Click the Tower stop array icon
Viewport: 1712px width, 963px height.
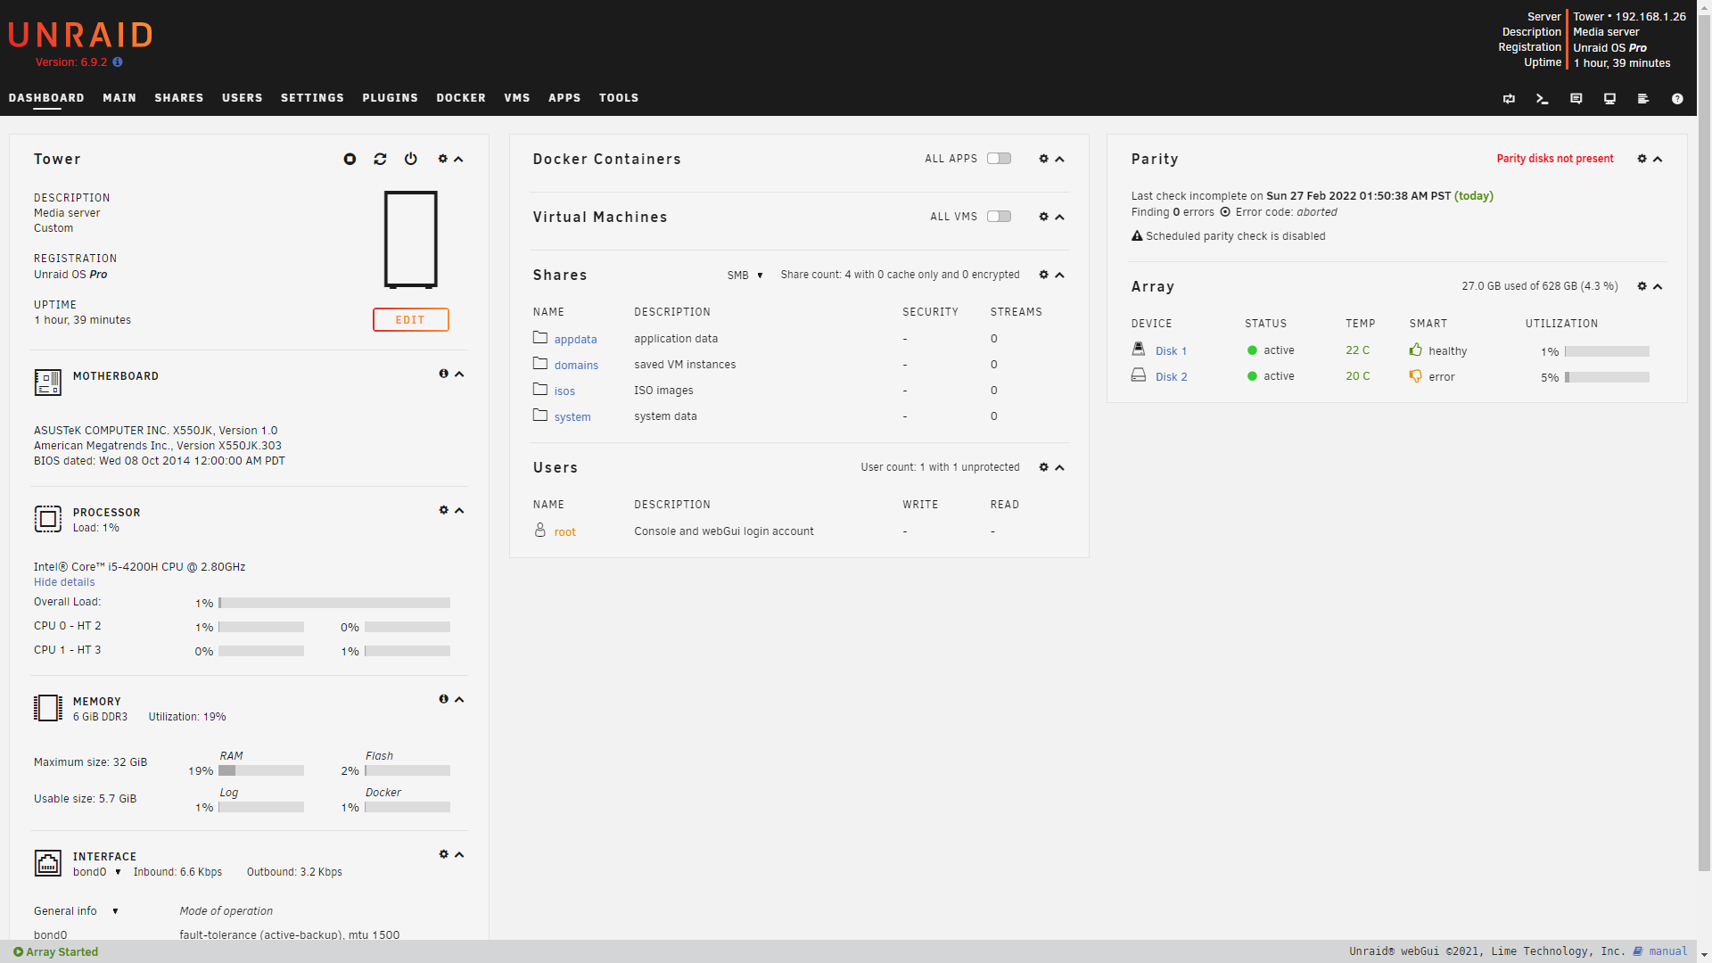click(x=350, y=159)
